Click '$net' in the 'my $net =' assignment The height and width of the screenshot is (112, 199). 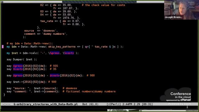(15, 53)
